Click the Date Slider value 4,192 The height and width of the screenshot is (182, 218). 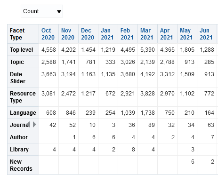(x=147, y=74)
